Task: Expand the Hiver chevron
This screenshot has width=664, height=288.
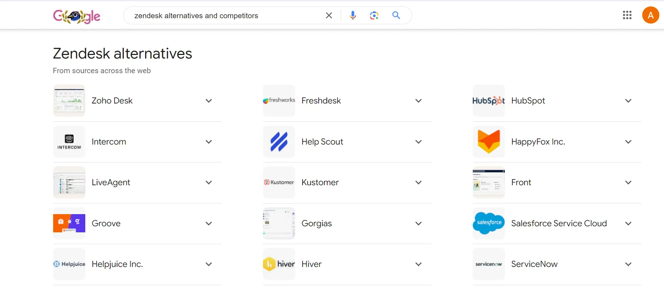Action: [419, 264]
